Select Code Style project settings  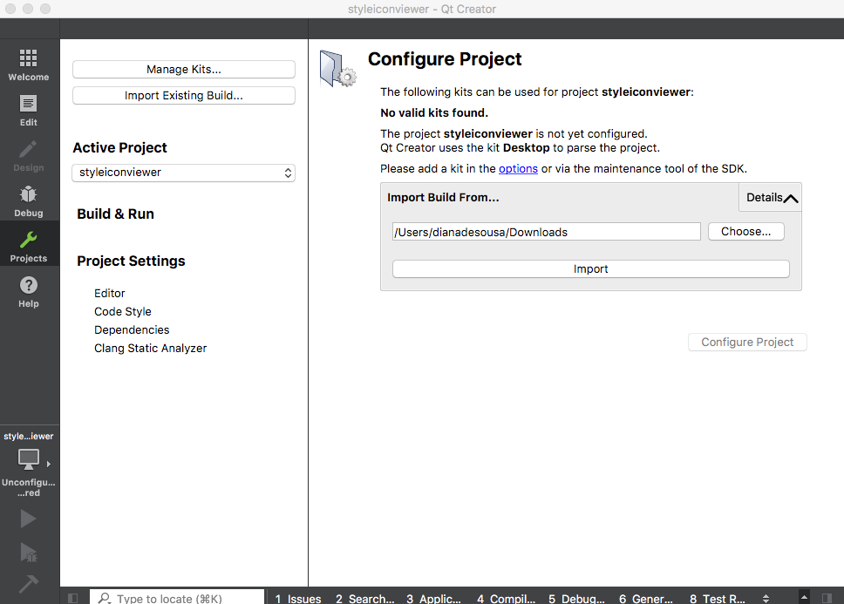coord(123,311)
